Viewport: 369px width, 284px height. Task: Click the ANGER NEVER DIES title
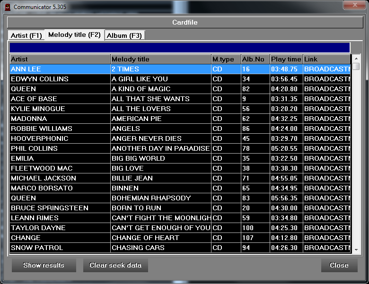(x=146, y=138)
